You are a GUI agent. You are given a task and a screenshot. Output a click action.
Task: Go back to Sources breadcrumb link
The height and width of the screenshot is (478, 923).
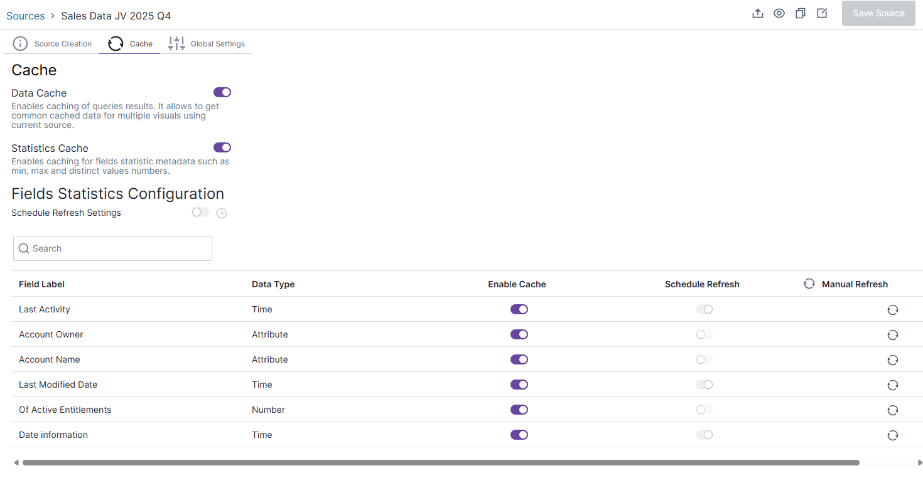[x=26, y=16]
